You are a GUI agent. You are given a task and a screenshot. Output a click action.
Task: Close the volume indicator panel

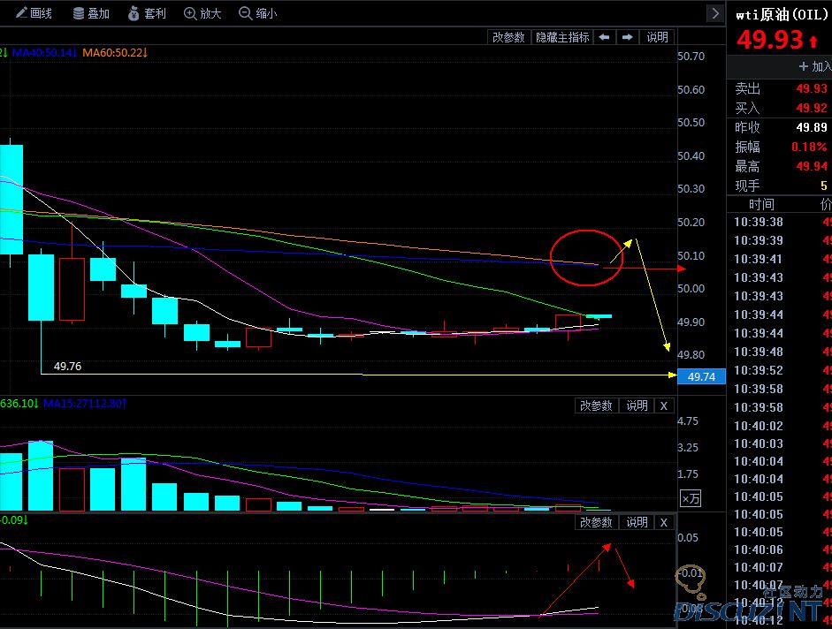click(x=664, y=405)
